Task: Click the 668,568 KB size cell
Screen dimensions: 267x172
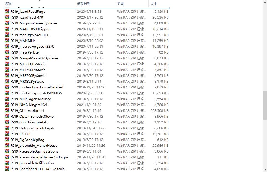Action: 159,110
